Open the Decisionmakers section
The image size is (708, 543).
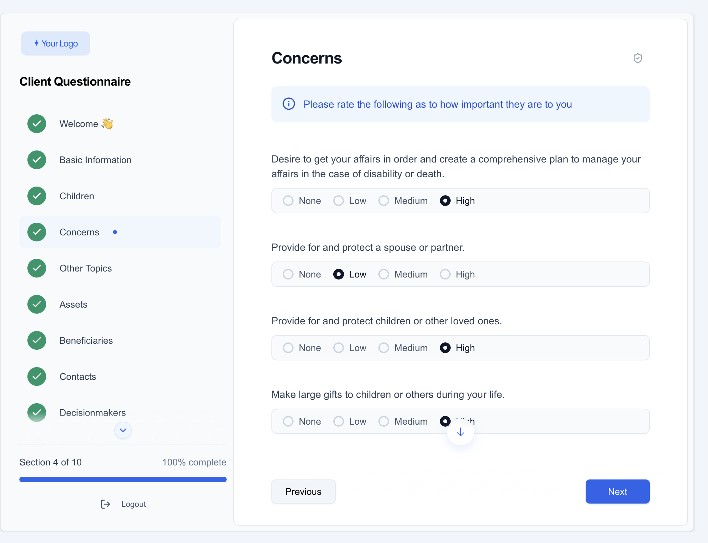pyautogui.click(x=93, y=413)
